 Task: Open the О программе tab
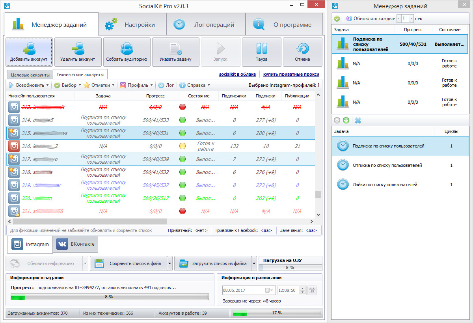(x=284, y=24)
